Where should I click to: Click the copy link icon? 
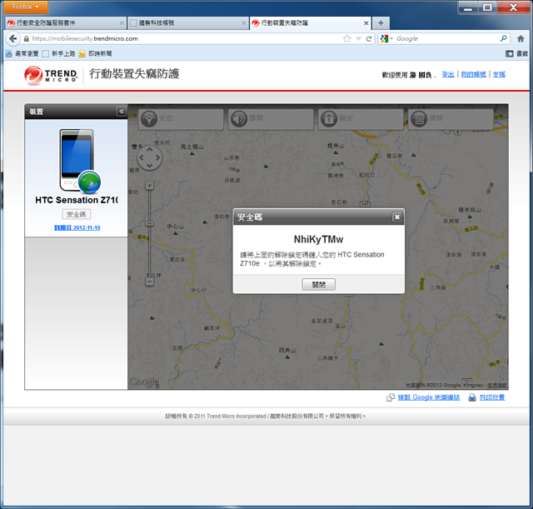(391, 397)
